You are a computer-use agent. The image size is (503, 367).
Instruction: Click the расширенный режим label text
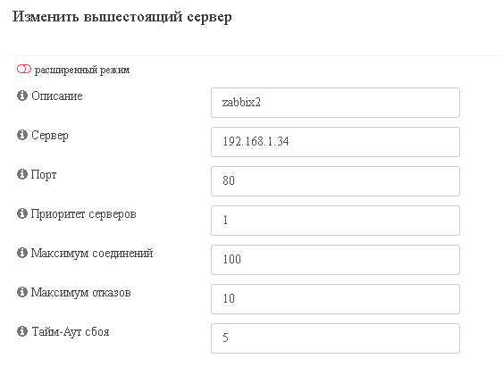point(82,70)
